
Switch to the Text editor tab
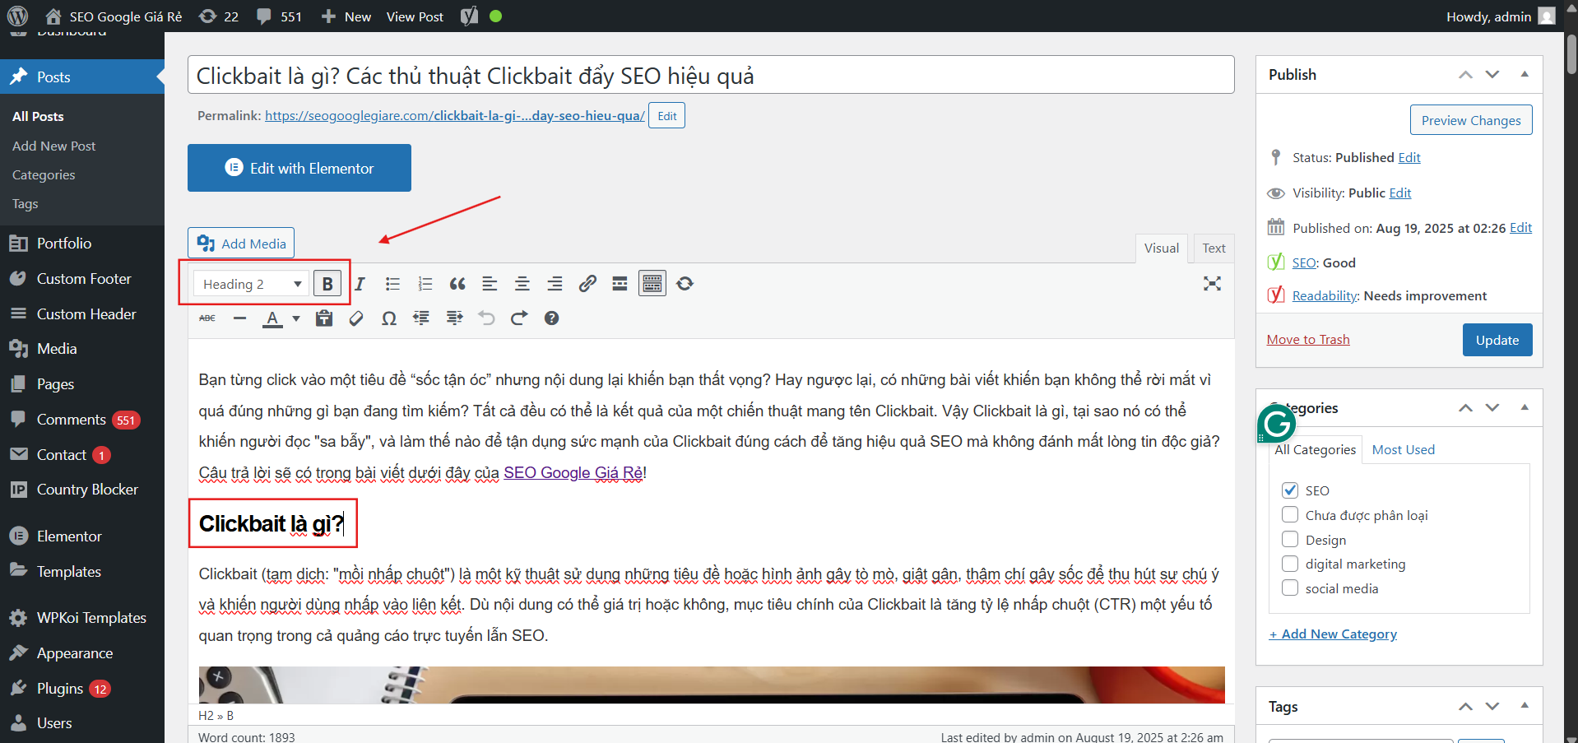[x=1213, y=248]
